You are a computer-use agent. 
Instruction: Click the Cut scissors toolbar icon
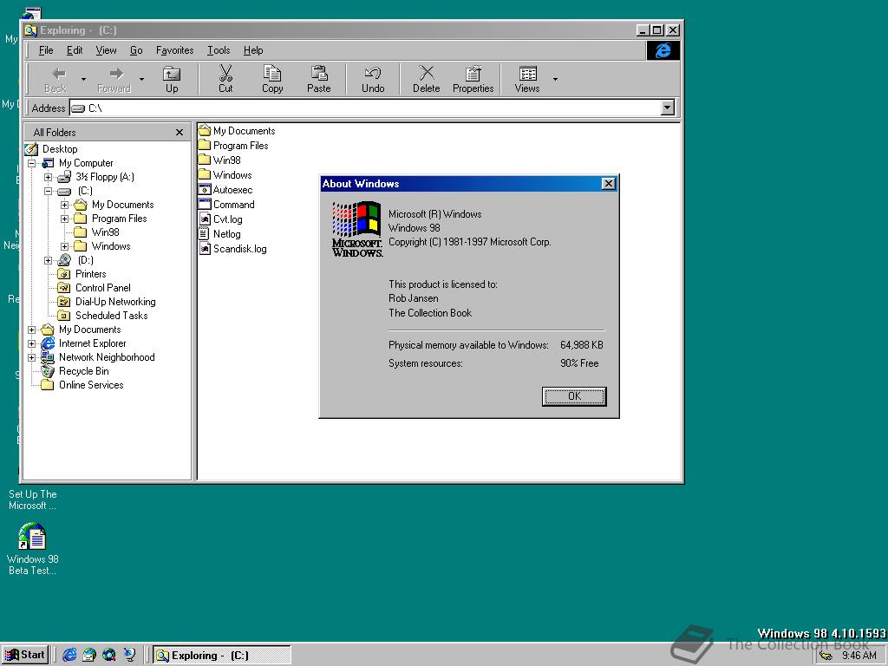pyautogui.click(x=225, y=78)
